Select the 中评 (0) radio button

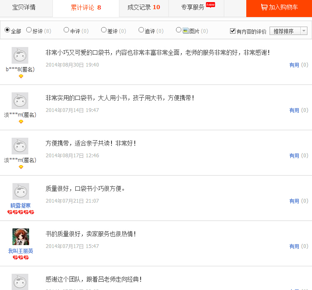click(66, 30)
